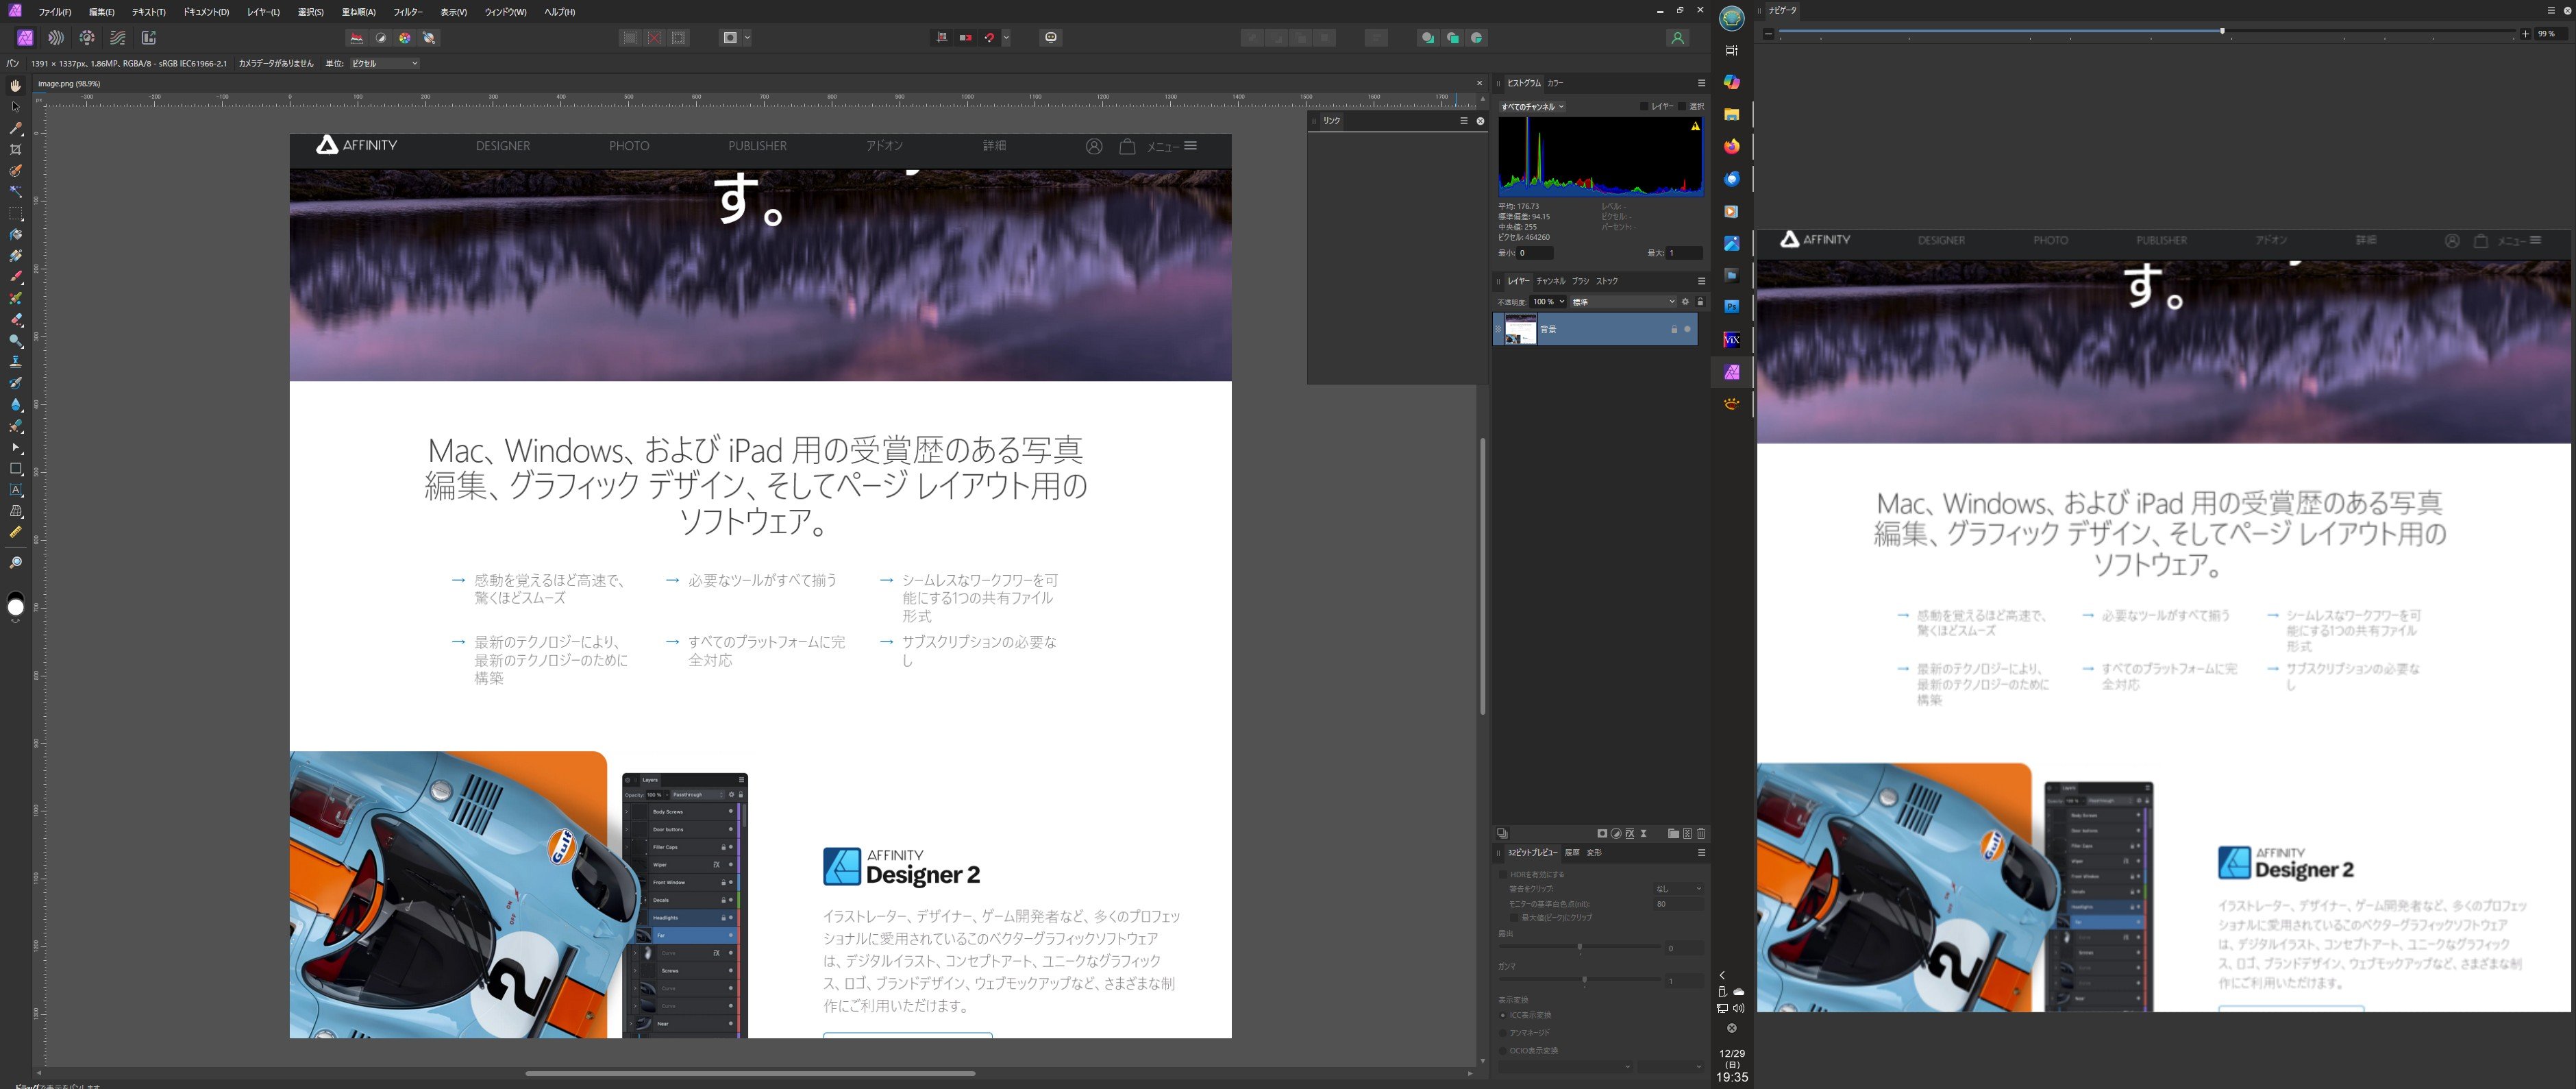The width and height of the screenshot is (2576, 1089).
Task: Open the フィルター menu
Action: coord(407,12)
